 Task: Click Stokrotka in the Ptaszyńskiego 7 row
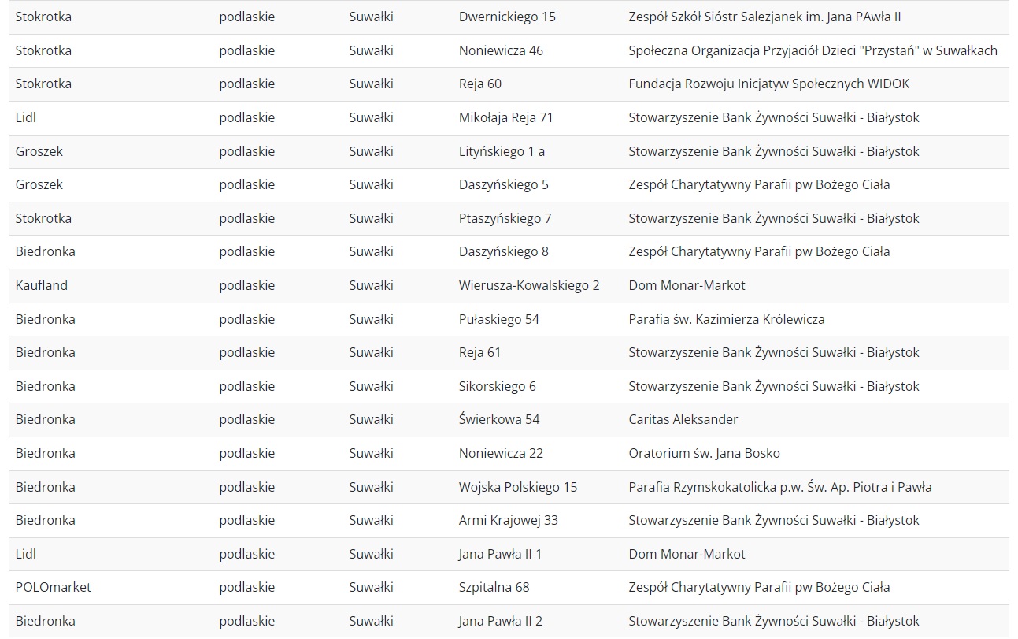pyautogui.click(x=43, y=218)
